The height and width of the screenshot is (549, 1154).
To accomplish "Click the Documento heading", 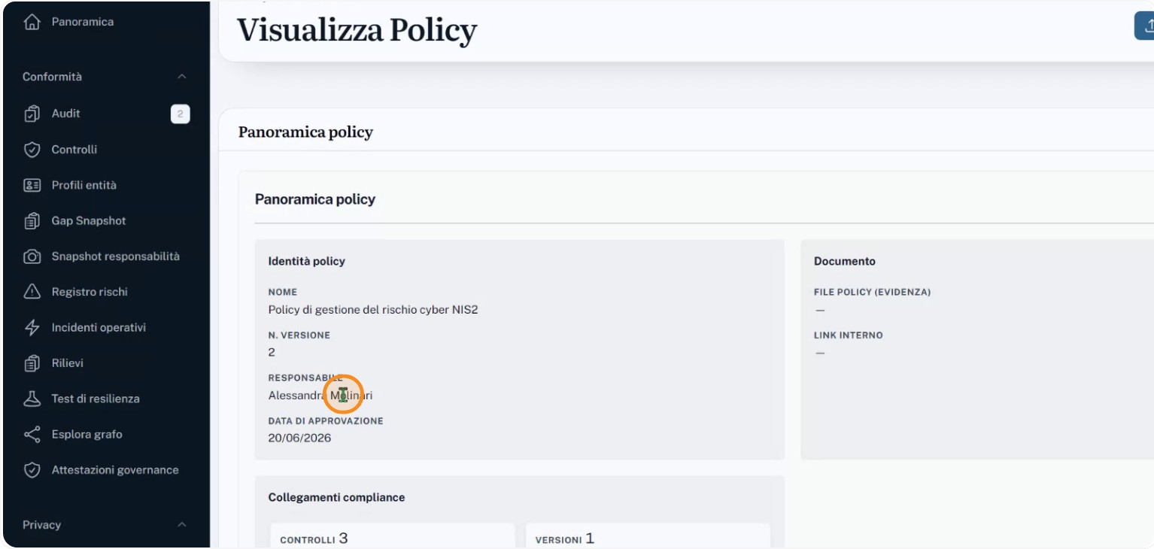I will (845, 262).
